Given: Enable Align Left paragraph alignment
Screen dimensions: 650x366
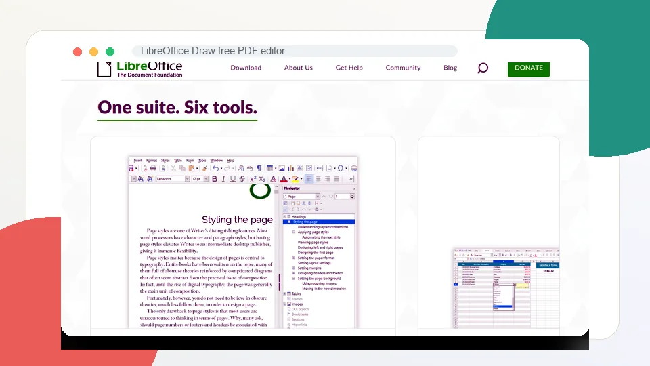Looking at the screenshot, I should (x=309, y=179).
